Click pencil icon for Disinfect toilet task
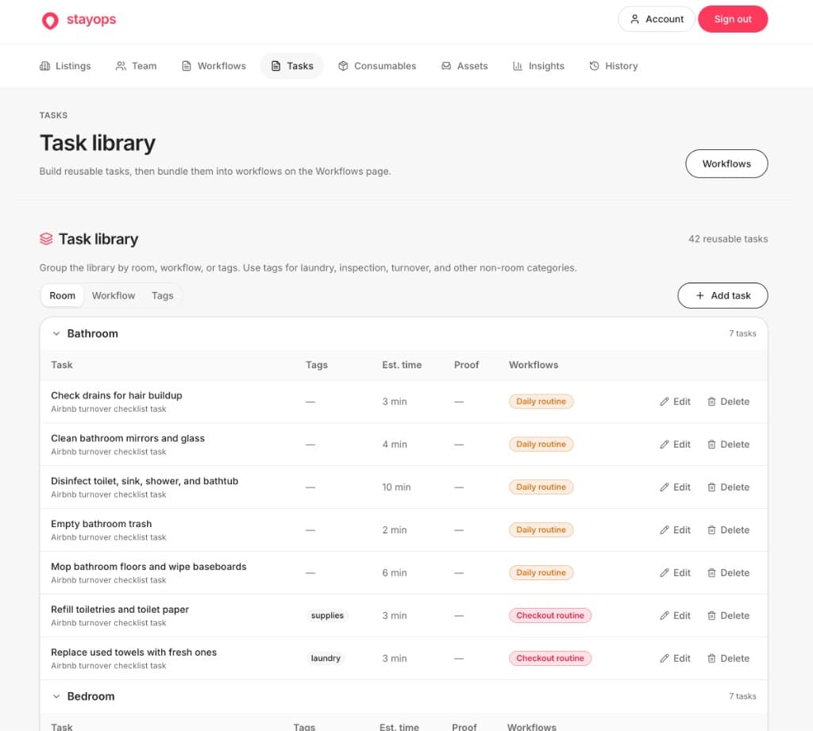The height and width of the screenshot is (731, 813). click(665, 487)
